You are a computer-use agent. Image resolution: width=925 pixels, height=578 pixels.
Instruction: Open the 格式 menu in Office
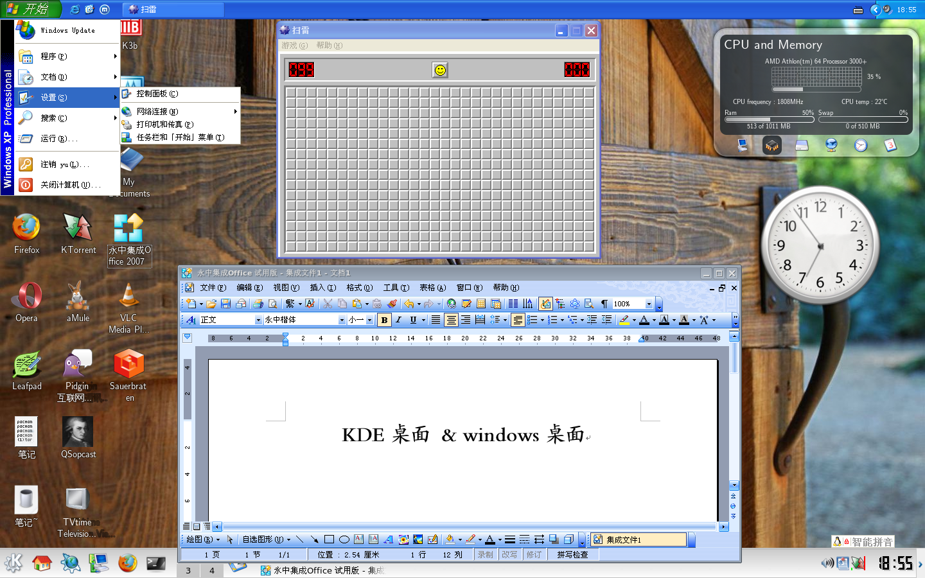point(359,288)
